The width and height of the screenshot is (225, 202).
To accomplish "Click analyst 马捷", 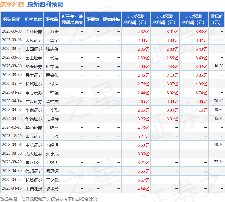I will click(x=54, y=136).
